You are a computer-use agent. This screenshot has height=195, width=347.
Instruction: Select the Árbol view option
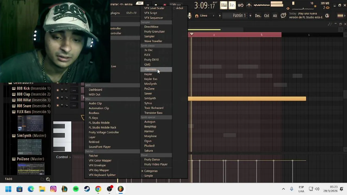pos(178,8)
